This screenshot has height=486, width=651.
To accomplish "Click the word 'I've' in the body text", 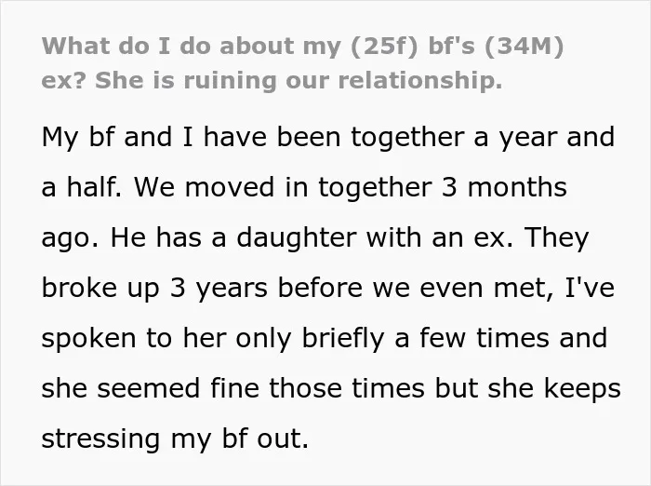I will [590, 288].
